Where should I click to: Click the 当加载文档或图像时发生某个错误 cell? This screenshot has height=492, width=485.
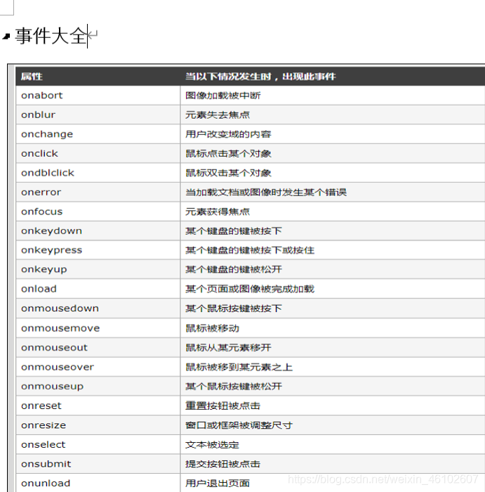(333, 193)
